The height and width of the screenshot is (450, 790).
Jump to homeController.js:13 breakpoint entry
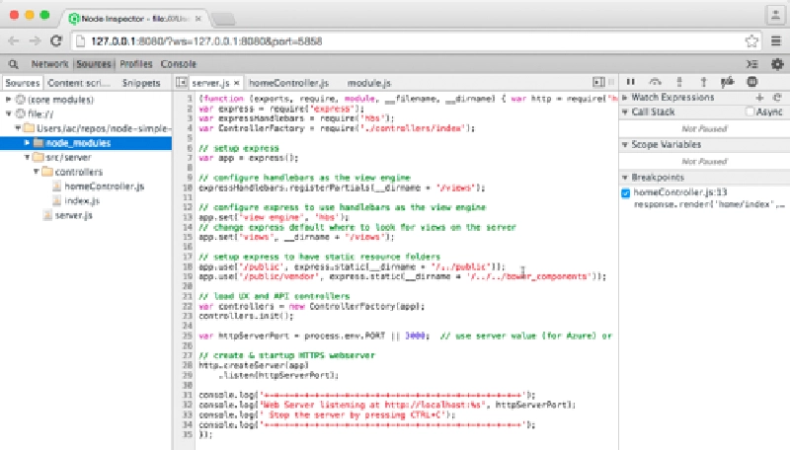680,192
